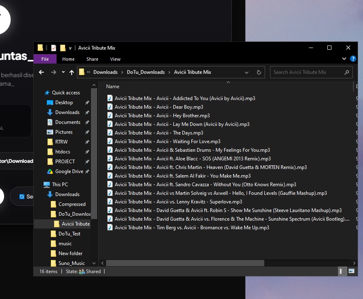Click the search magnifier icon
Screen dimensions: 363x299
tap(347, 72)
